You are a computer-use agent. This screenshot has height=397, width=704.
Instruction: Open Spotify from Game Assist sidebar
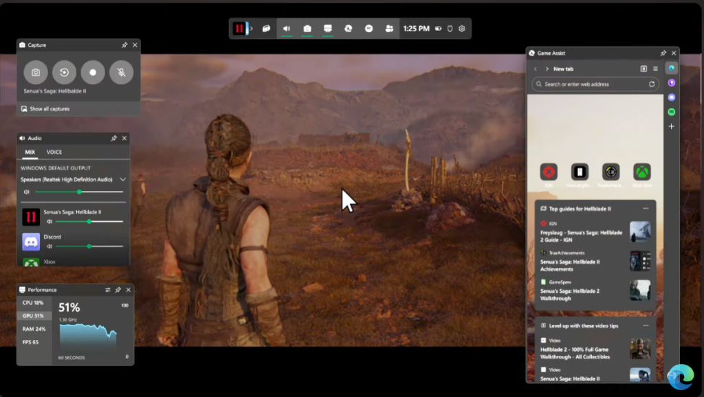click(671, 112)
